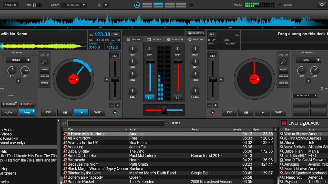Click the waveform display options icon
This screenshot has width=328, height=184.
point(100,5)
